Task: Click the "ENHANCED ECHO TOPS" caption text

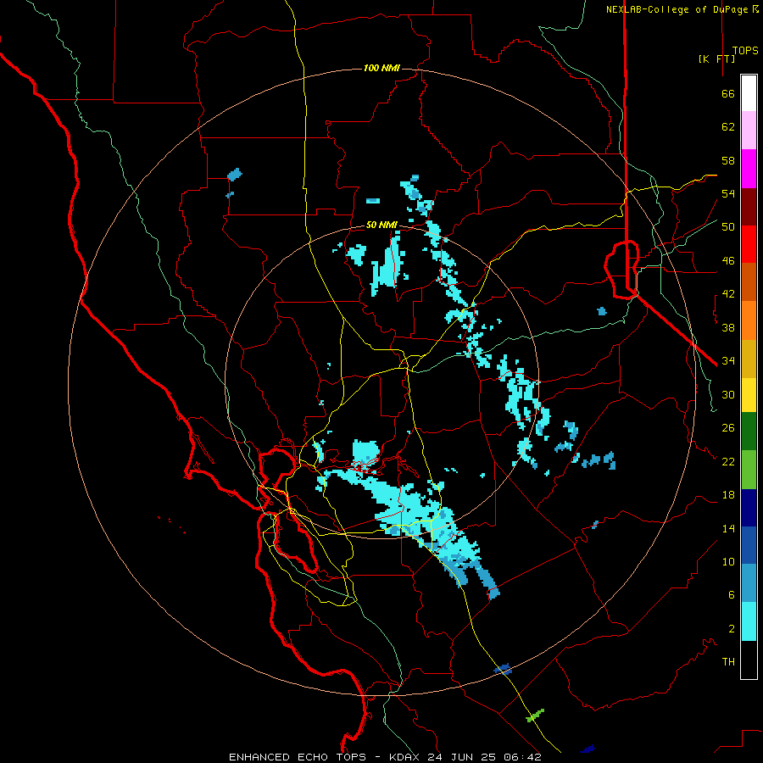Action: coord(298,757)
